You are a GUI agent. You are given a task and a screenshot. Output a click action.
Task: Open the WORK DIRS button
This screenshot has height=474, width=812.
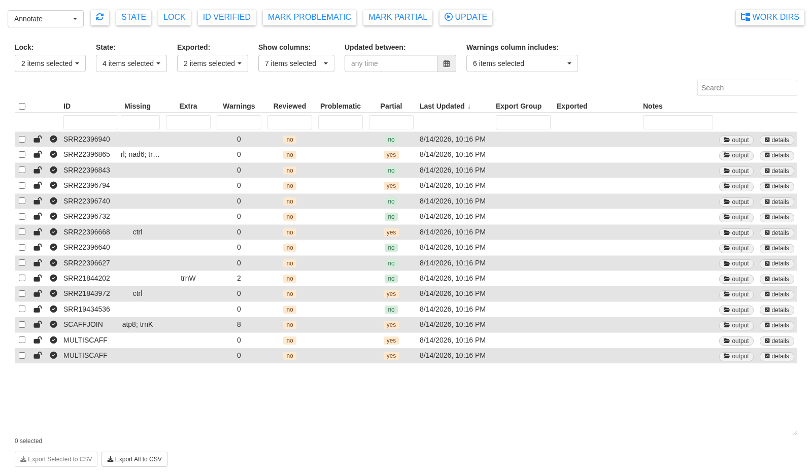[x=770, y=17]
